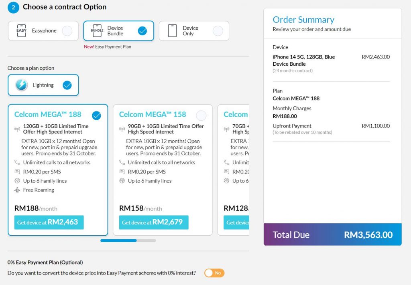The height and width of the screenshot is (285, 411).
Task: Click the Easyphone phone icon
Action: click(x=21, y=31)
